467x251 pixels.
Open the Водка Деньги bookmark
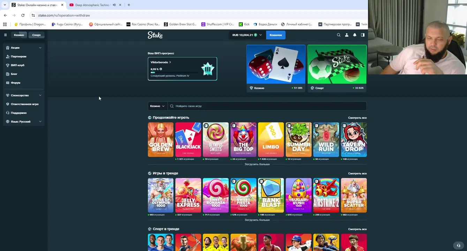265,24
